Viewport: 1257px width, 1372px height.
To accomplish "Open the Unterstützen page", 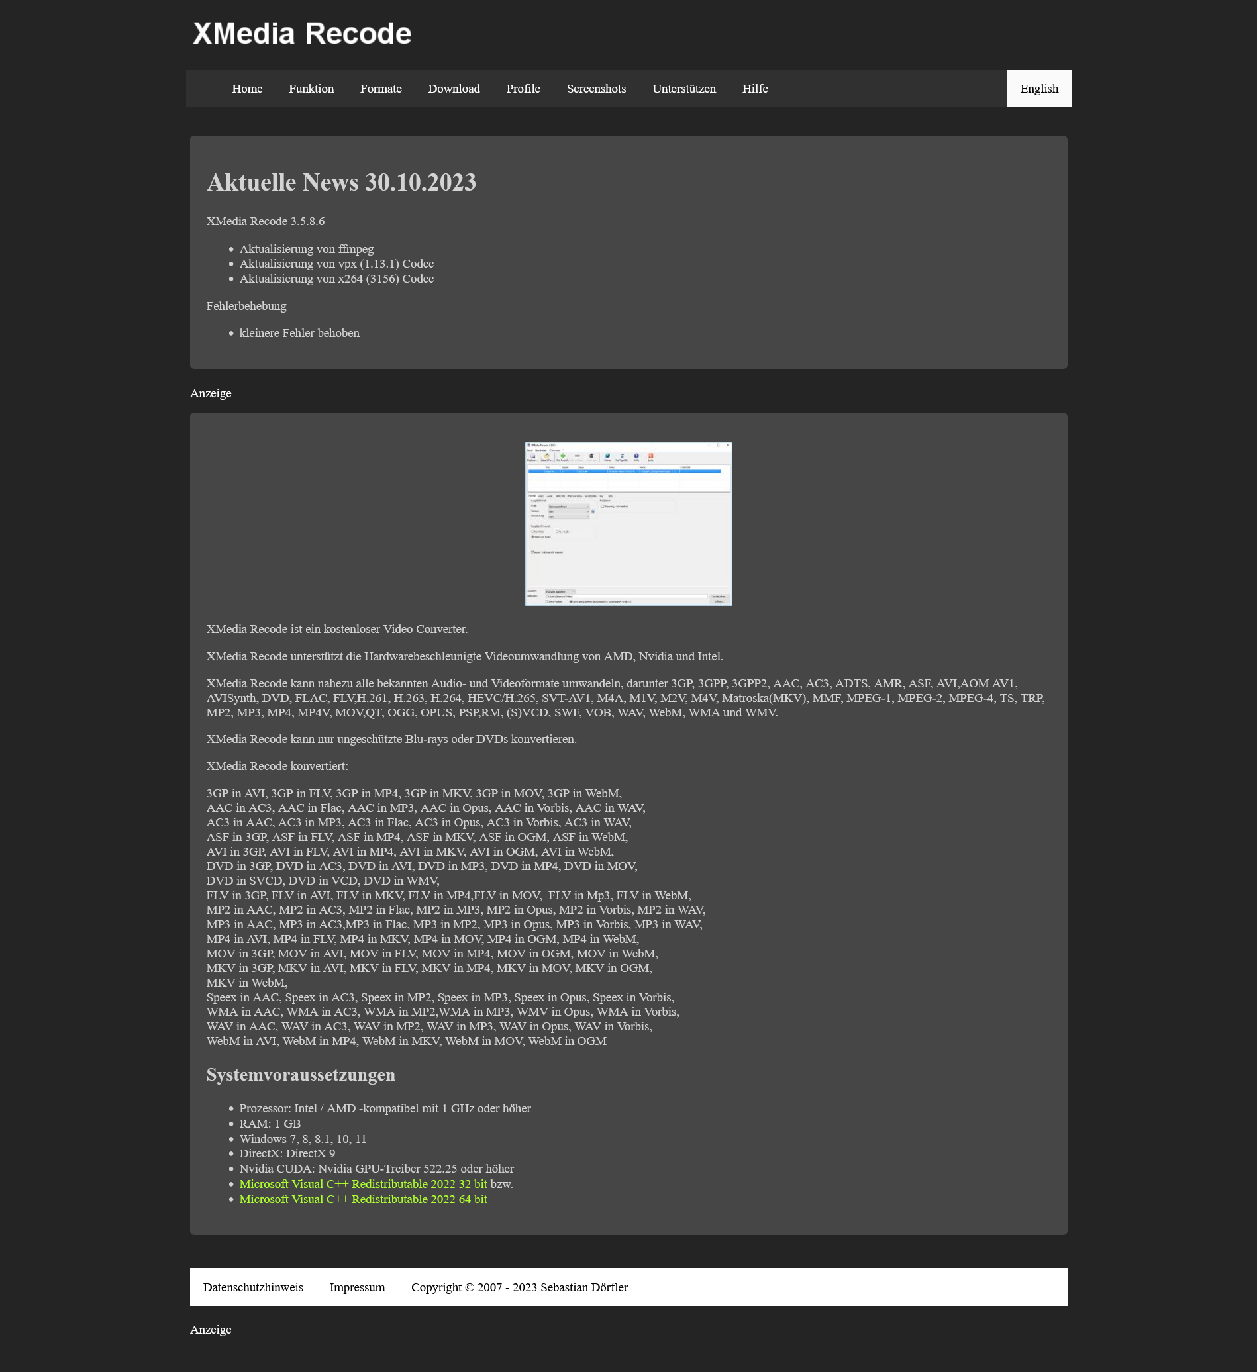I will tap(684, 89).
